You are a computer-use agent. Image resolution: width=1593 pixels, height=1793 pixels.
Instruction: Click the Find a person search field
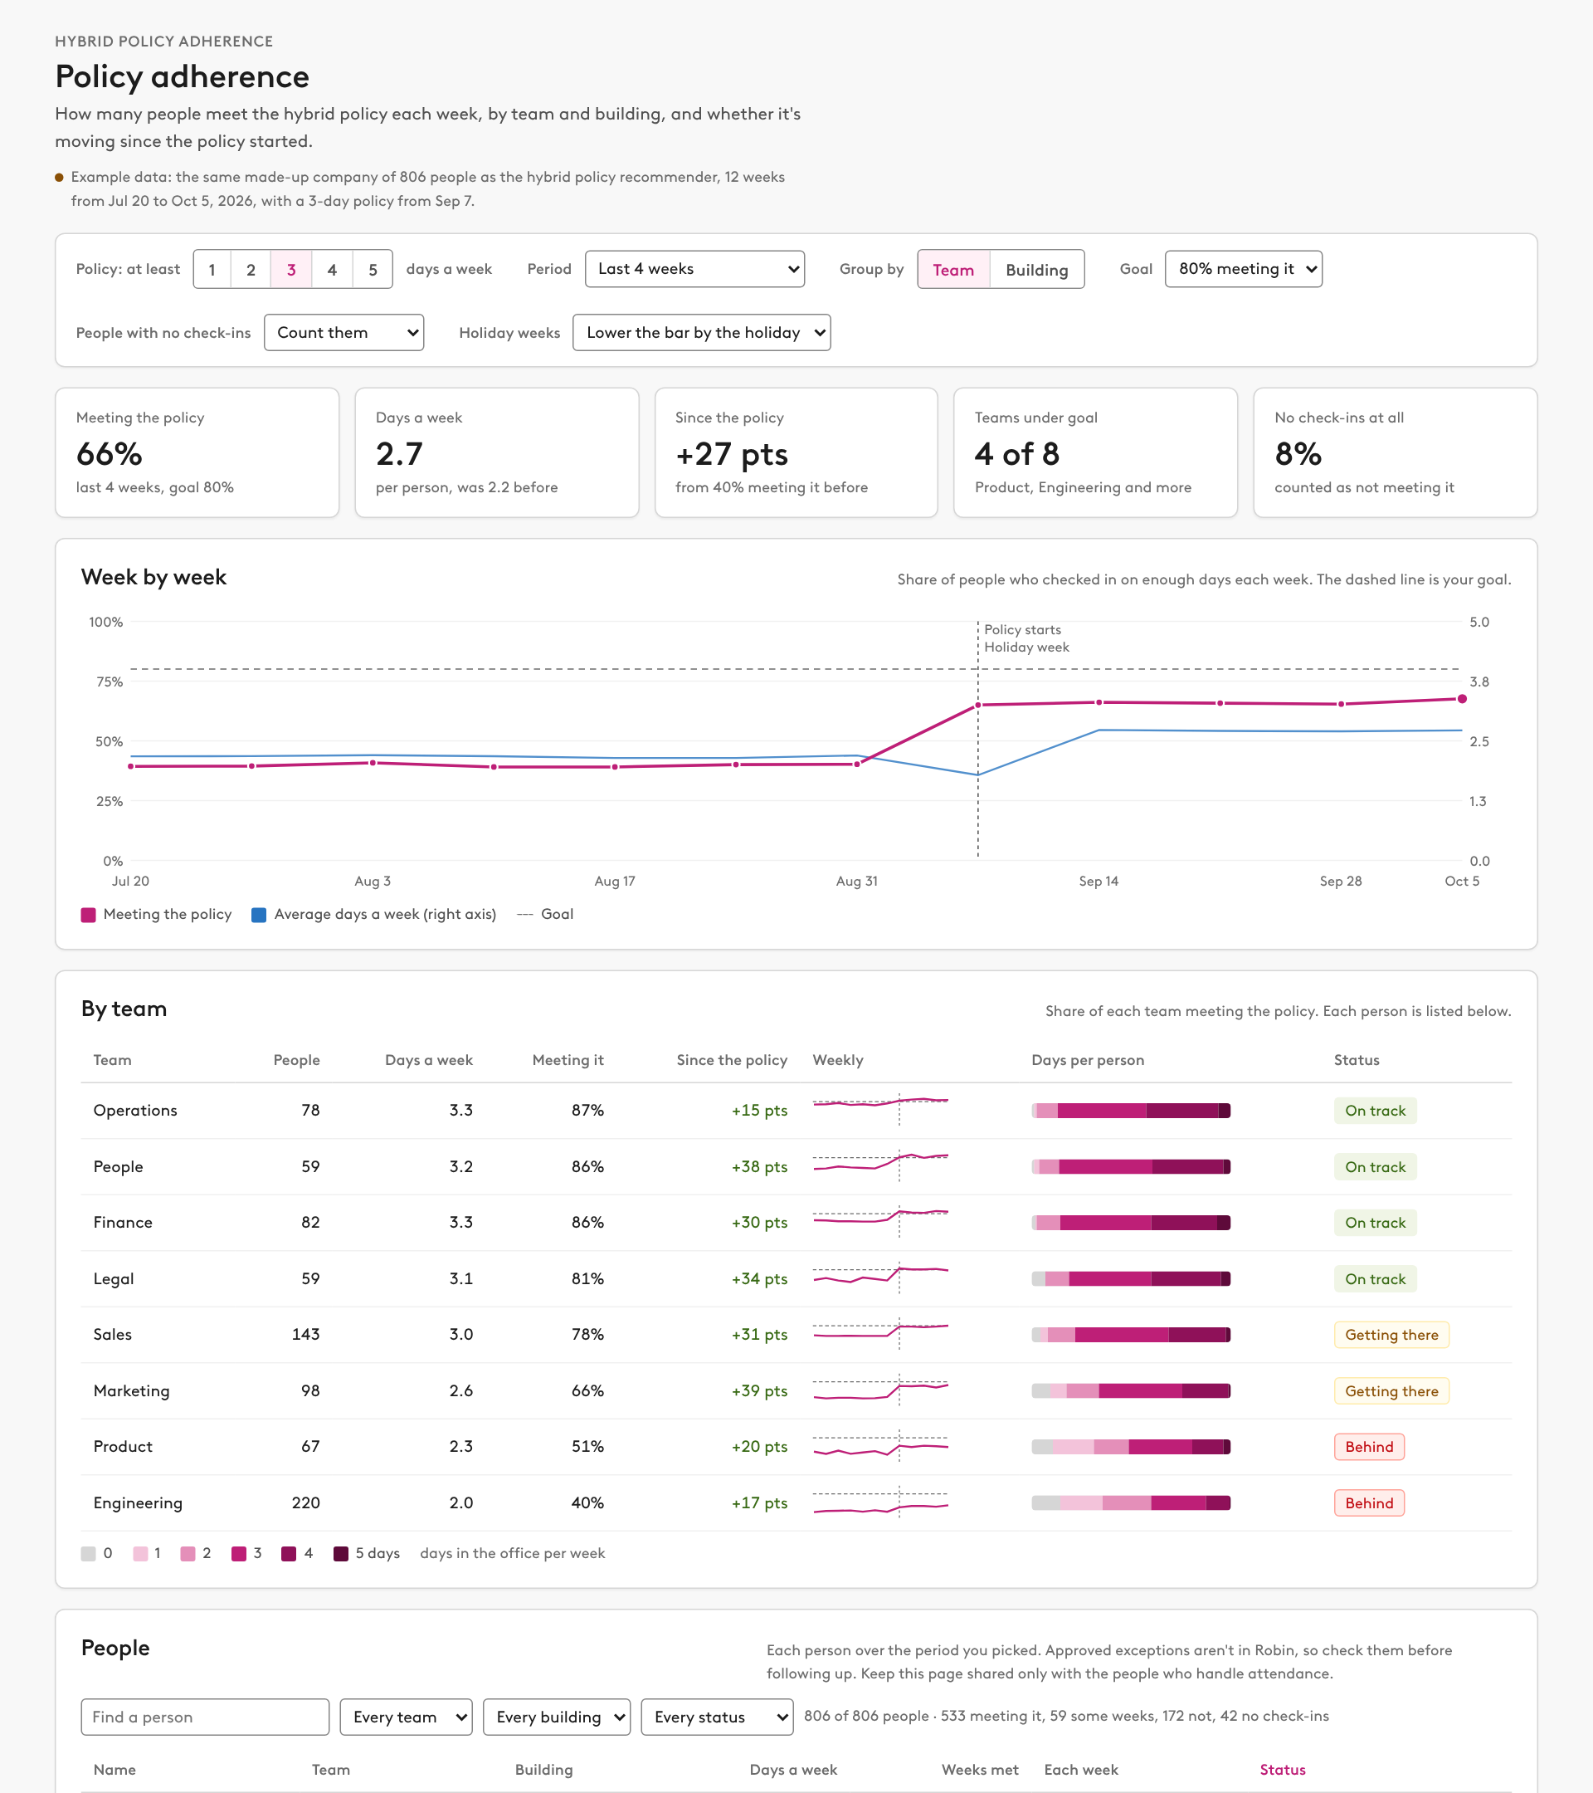click(x=205, y=1717)
